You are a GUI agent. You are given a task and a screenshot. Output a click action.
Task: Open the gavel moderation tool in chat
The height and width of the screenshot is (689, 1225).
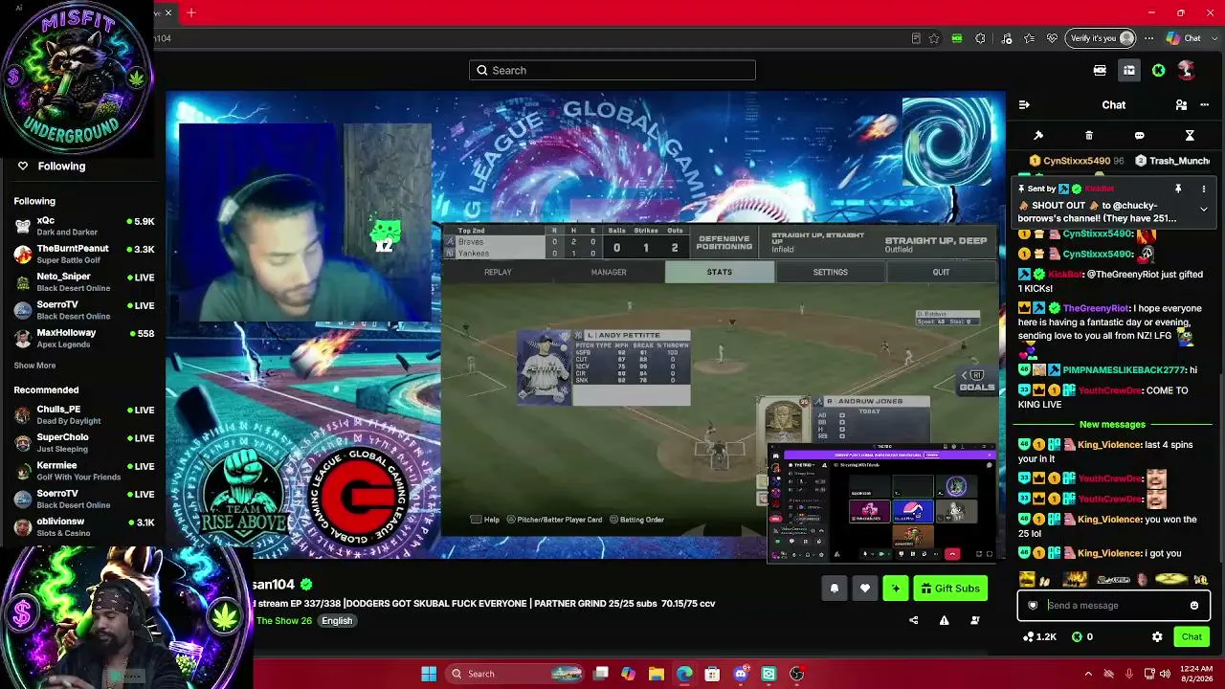[x=1038, y=136]
